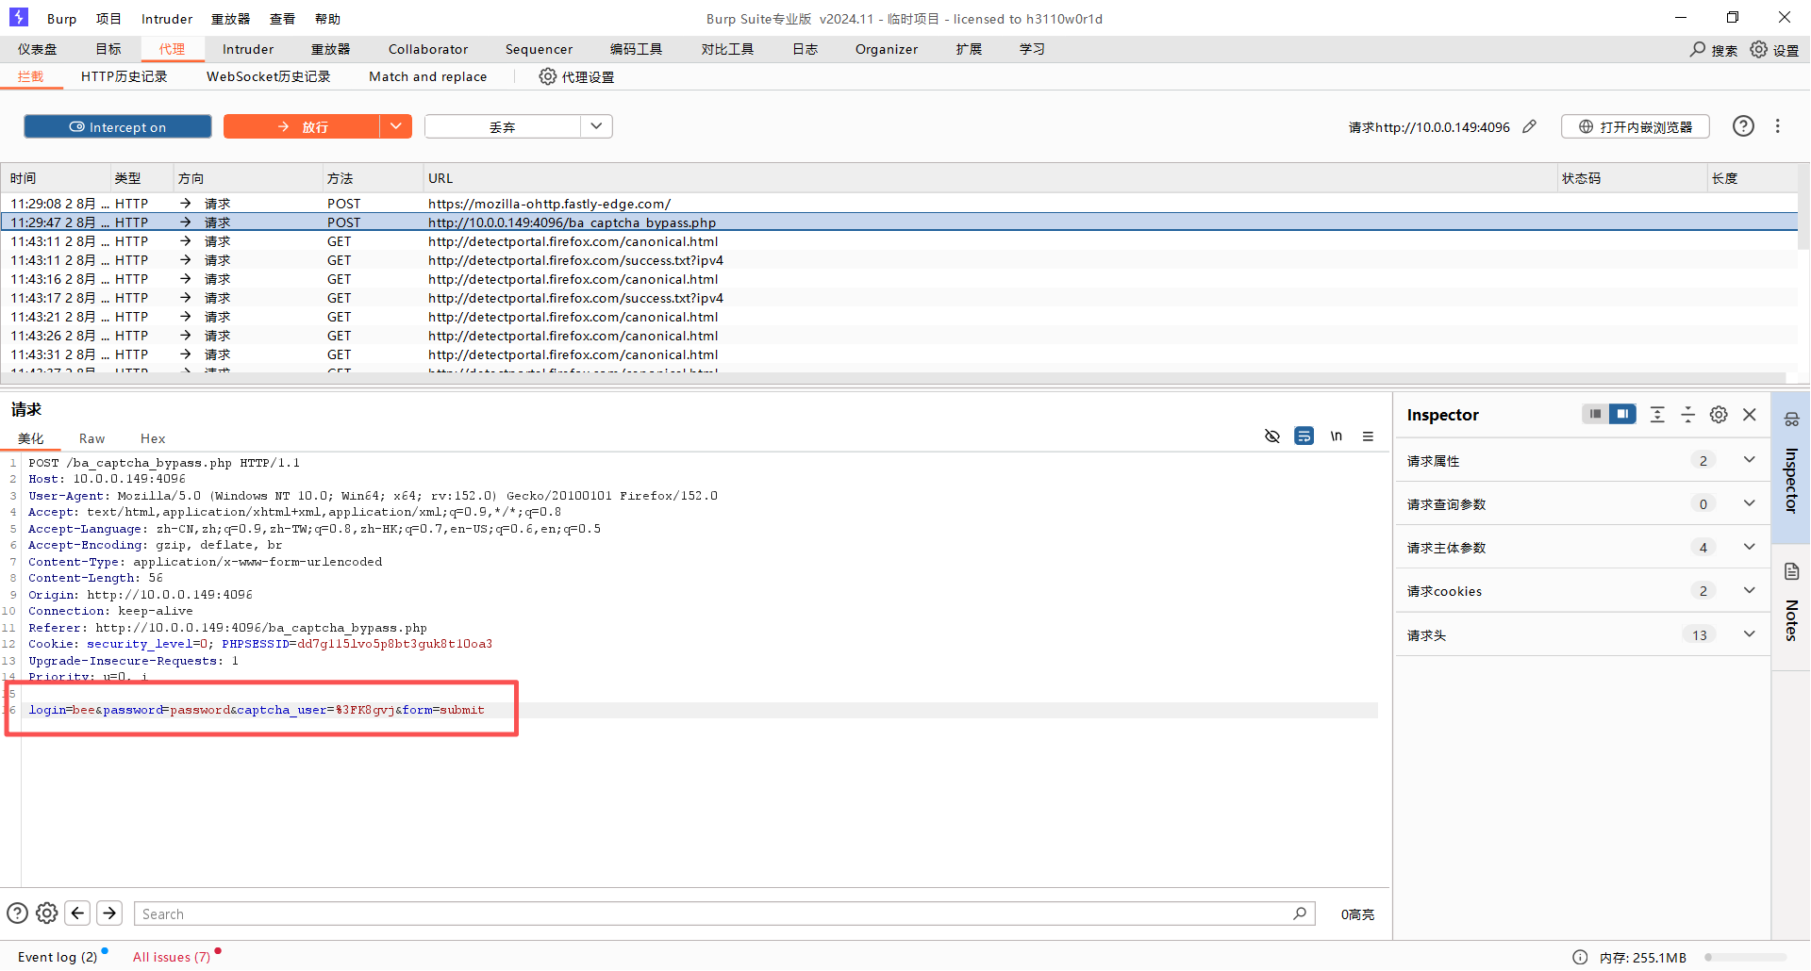Click the Inspector collapse all sections icon

[x=1688, y=415]
